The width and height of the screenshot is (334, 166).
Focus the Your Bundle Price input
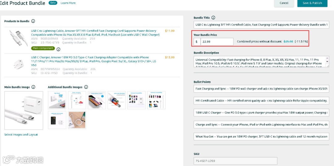(x=217, y=42)
